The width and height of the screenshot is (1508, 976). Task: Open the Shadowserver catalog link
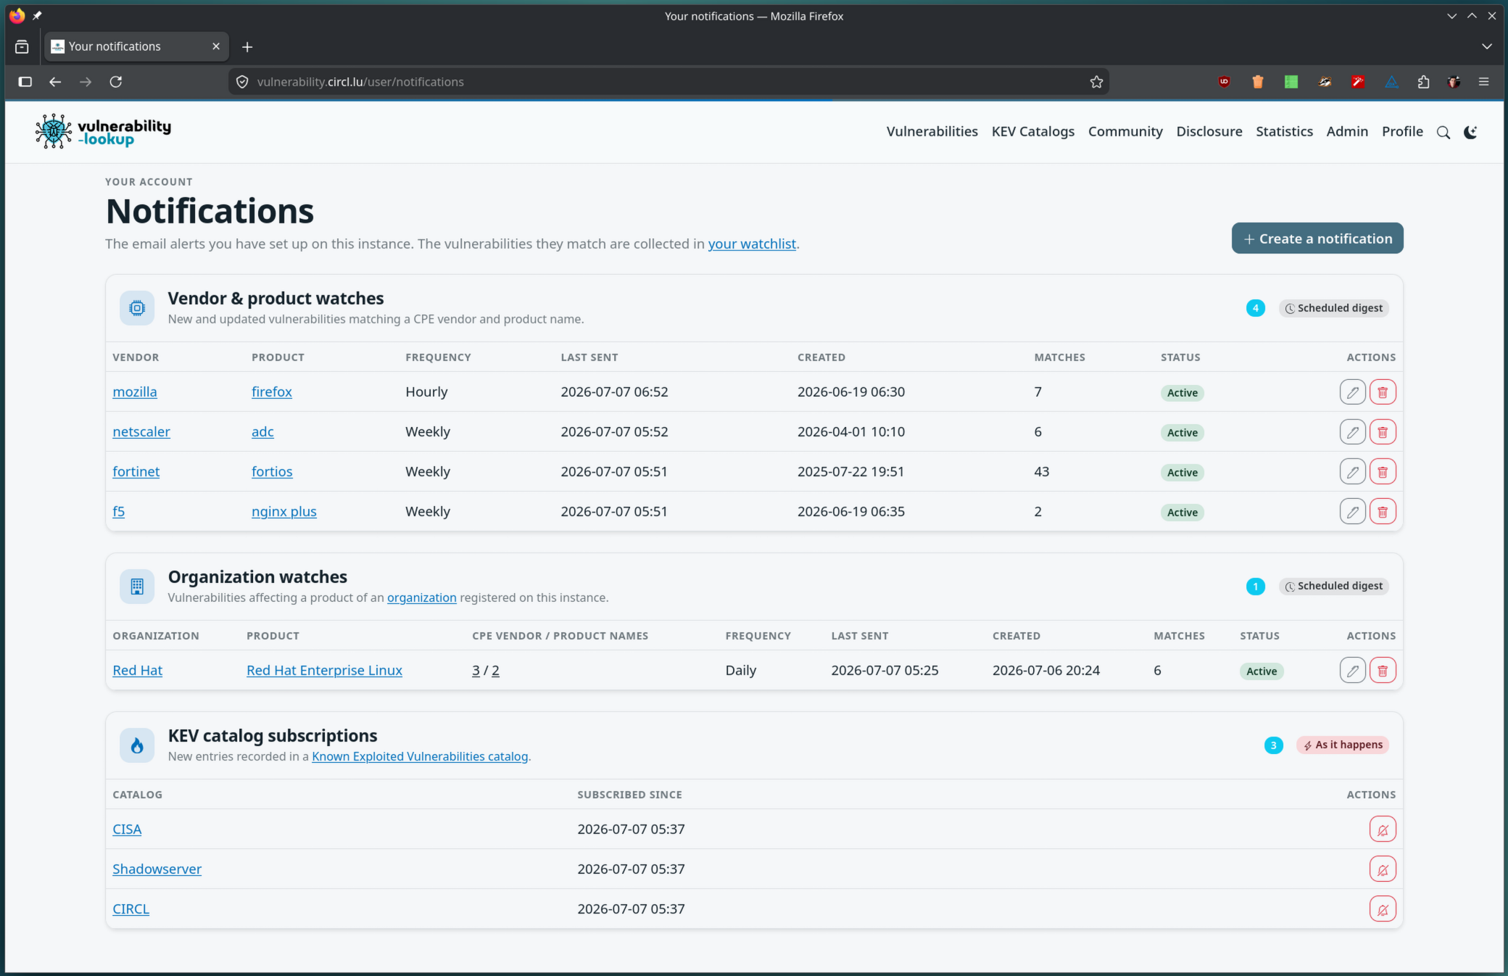157,869
